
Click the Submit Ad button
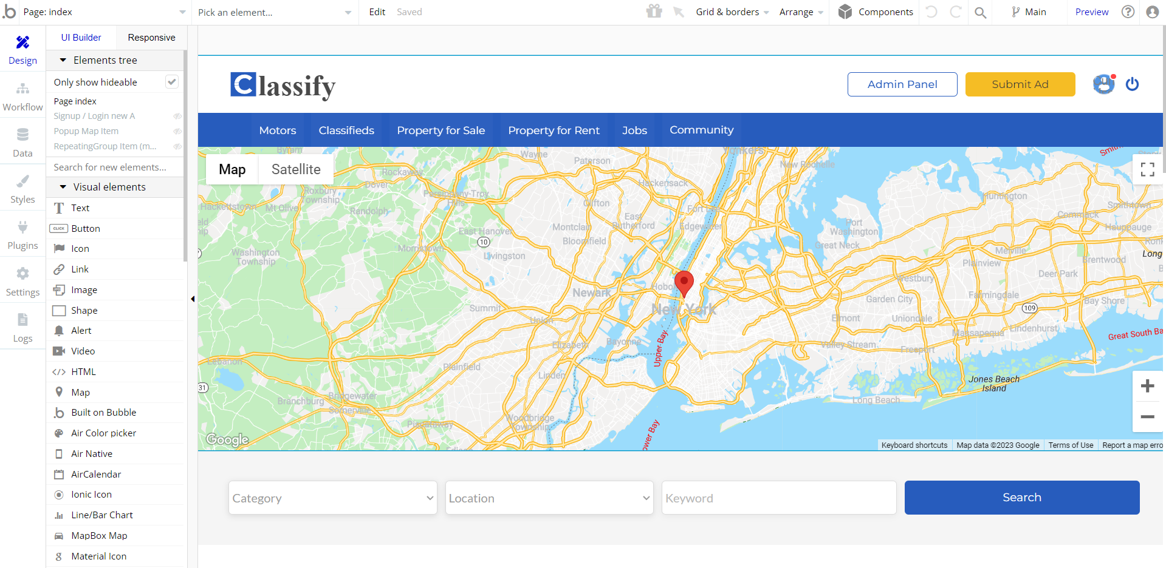click(1020, 84)
